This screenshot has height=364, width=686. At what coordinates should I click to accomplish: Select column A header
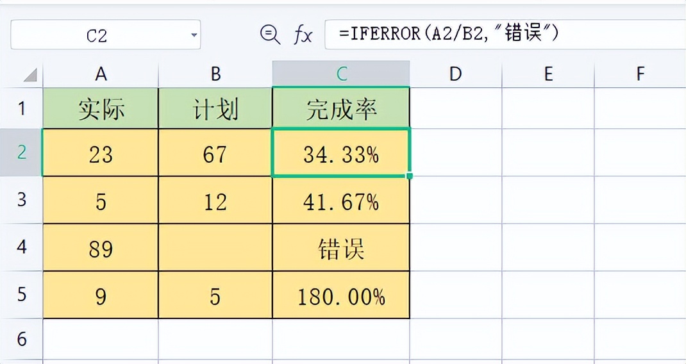[x=101, y=74]
